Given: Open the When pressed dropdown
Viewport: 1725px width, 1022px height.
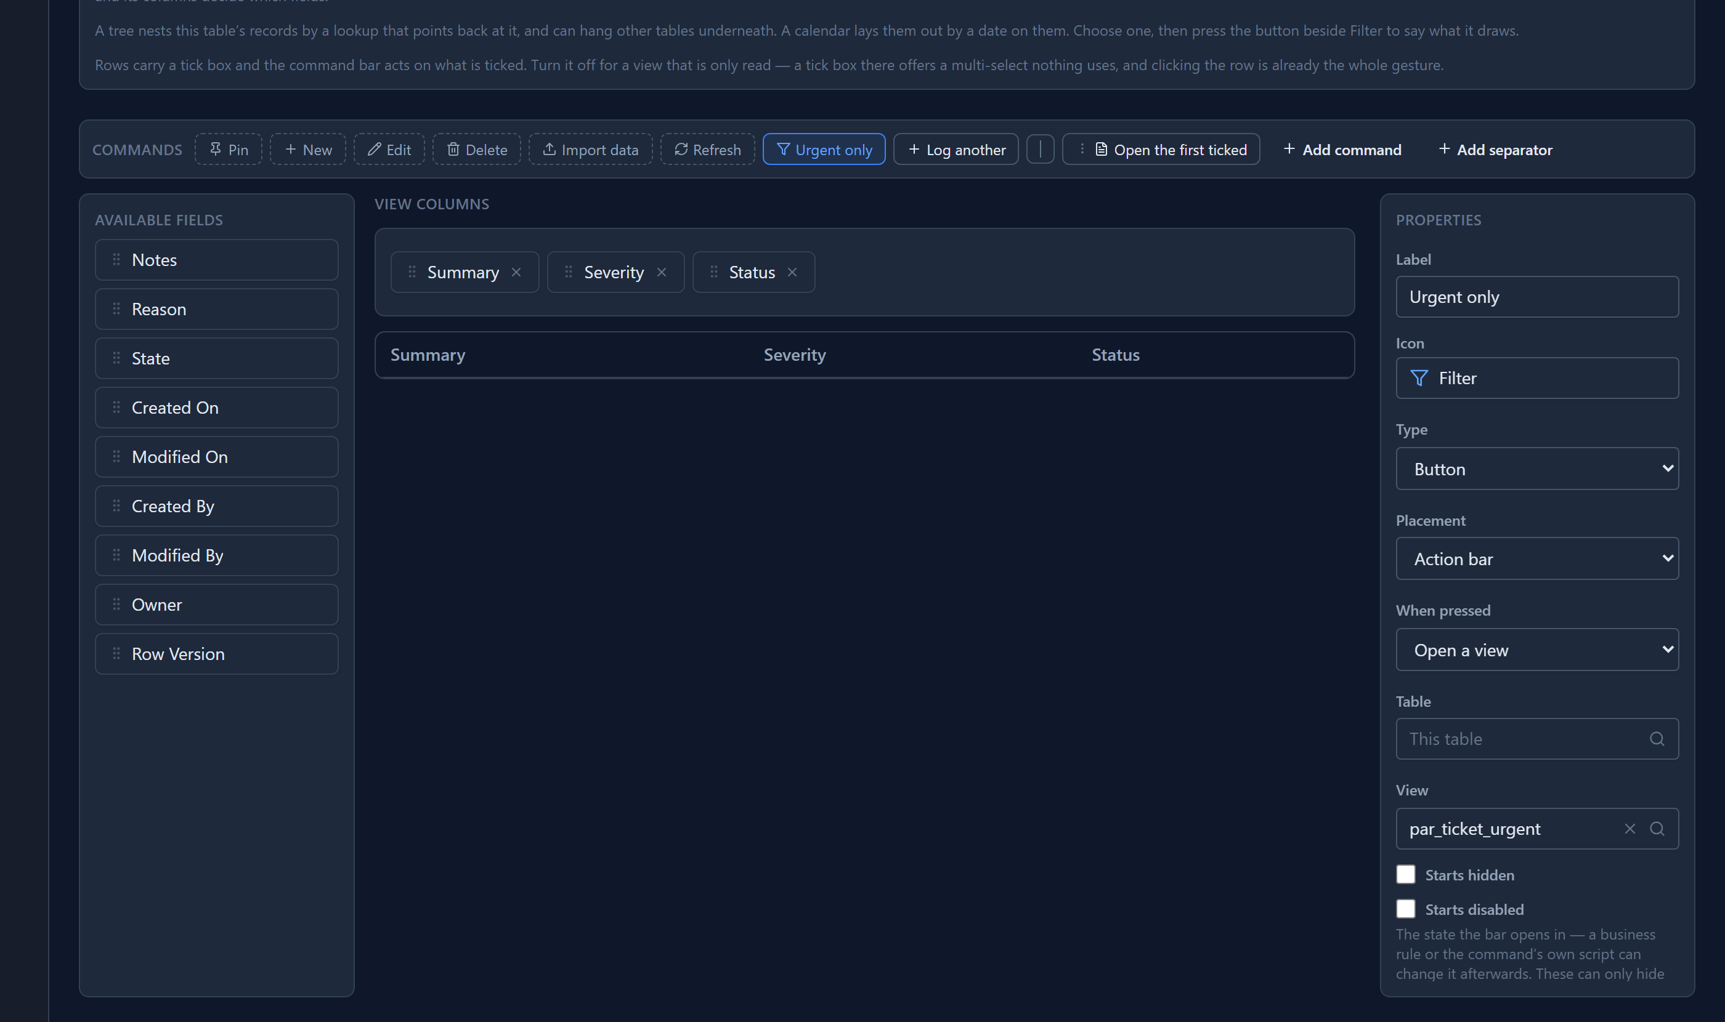Looking at the screenshot, I should [1537, 650].
